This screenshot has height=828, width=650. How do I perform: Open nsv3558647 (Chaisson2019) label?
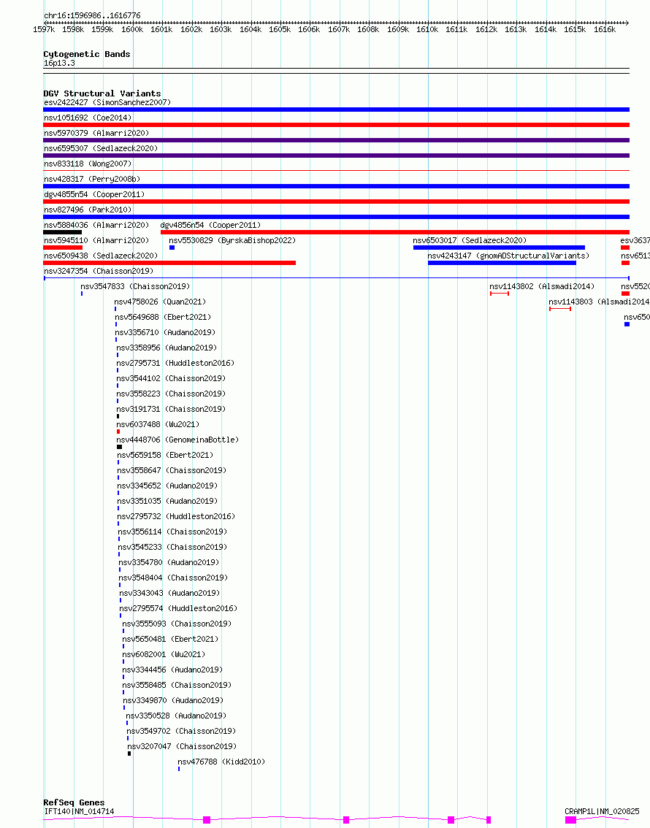[172, 470]
